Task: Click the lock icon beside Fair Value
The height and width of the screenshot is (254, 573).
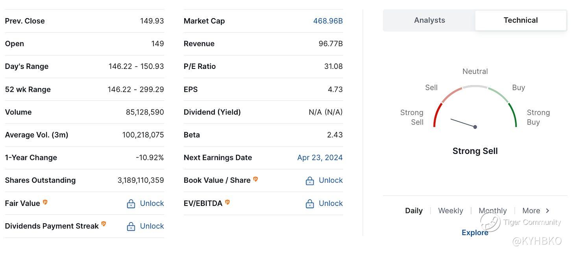Action: click(x=131, y=204)
